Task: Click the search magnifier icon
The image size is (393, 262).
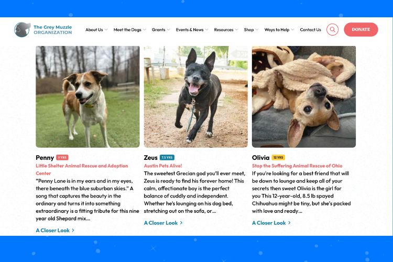Action: pos(332,29)
